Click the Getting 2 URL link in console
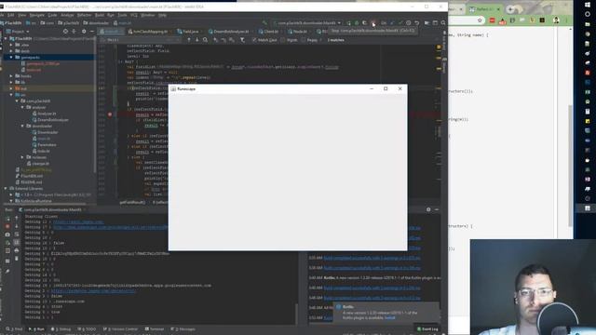Screen dimensions: 596x335 (x=93, y=291)
